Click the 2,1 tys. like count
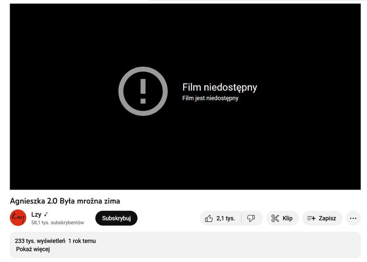 pyautogui.click(x=225, y=218)
